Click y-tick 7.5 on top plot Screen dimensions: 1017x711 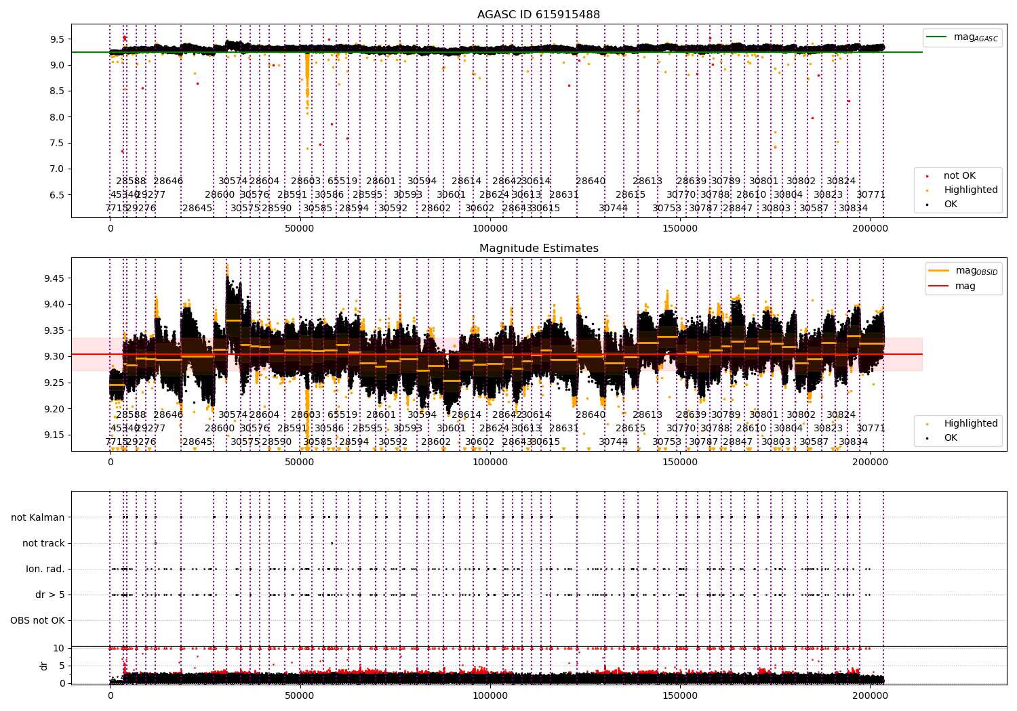(58, 143)
